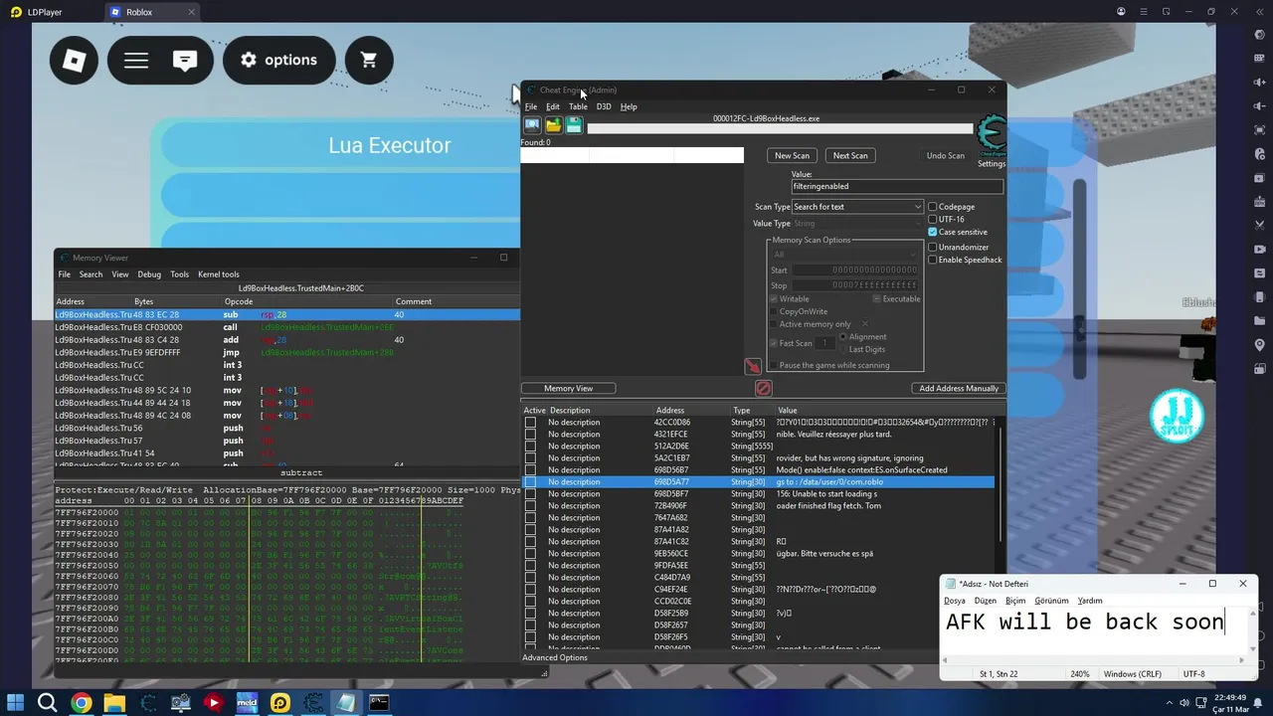Open LDPlayer keyboard mapping sidebar icon
The image size is (1273, 716).
pyautogui.click(x=1260, y=58)
